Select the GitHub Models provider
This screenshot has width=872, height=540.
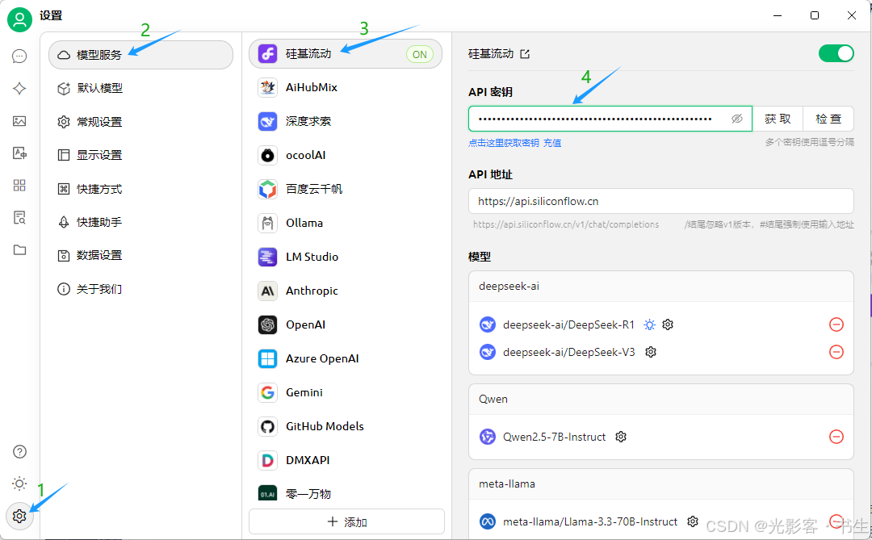pyautogui.click(x=346, y=426)
